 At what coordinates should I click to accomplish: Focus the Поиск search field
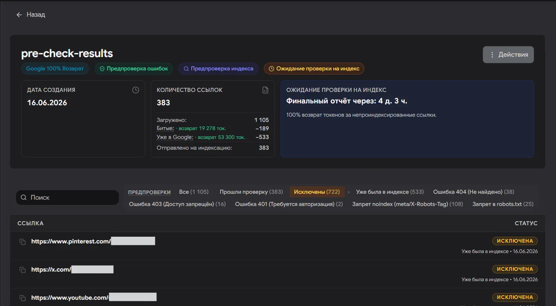point(67,197)
